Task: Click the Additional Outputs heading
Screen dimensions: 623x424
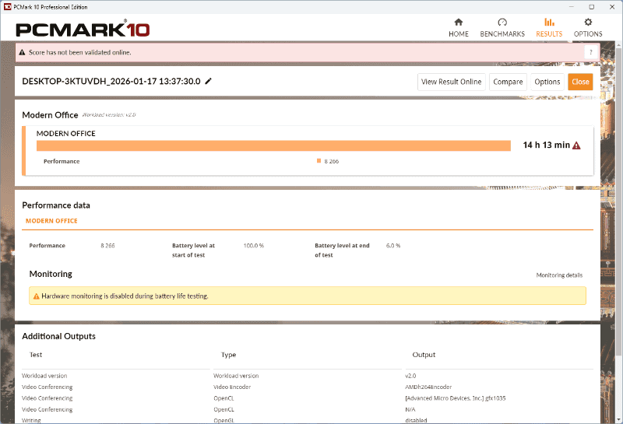Action: point(59,336)
